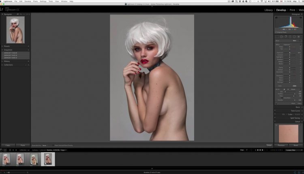304x174 pixels.
Task: Toggle shadow clipping indicator in histogram
Action: pyautogui.click(x=276, y=18)
